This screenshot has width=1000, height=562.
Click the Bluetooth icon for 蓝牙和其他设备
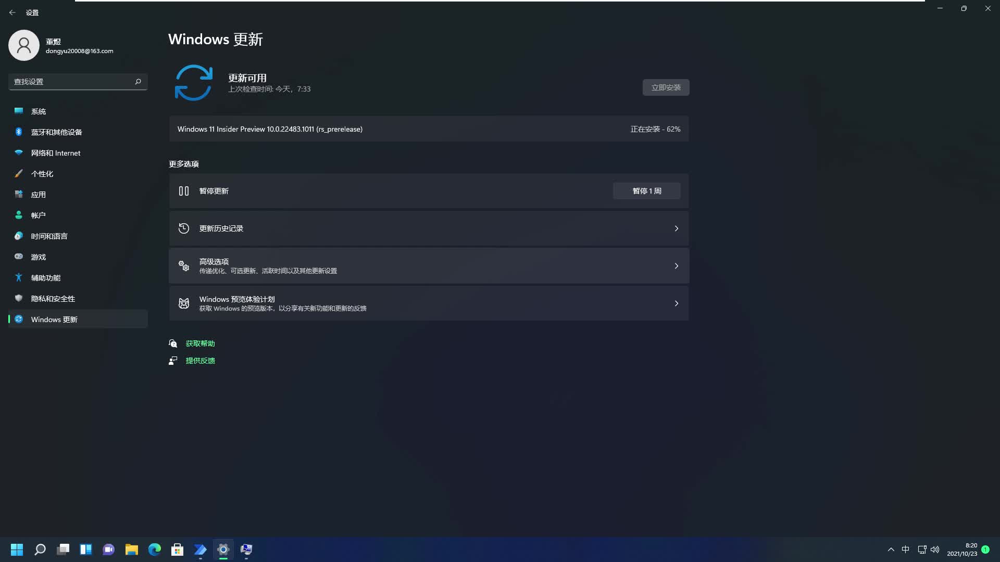click(x=19, y=132)
